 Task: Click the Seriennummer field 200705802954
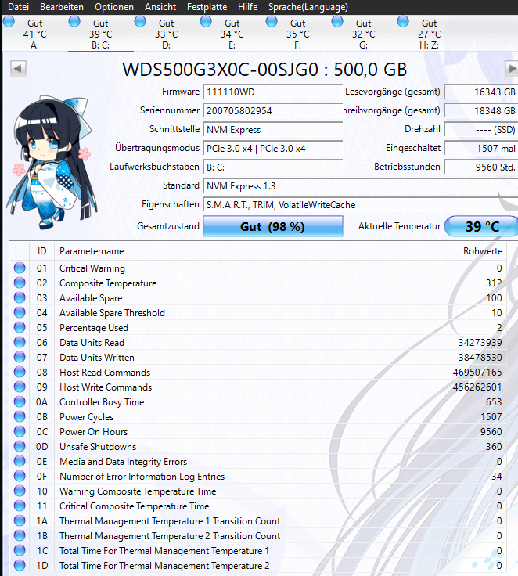click(x=272, y=110)
